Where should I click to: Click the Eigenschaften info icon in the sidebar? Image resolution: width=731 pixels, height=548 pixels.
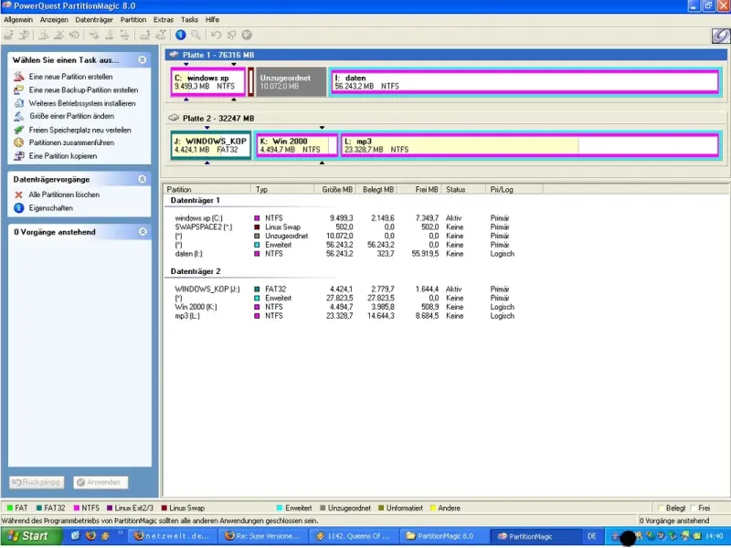point(19,208)
